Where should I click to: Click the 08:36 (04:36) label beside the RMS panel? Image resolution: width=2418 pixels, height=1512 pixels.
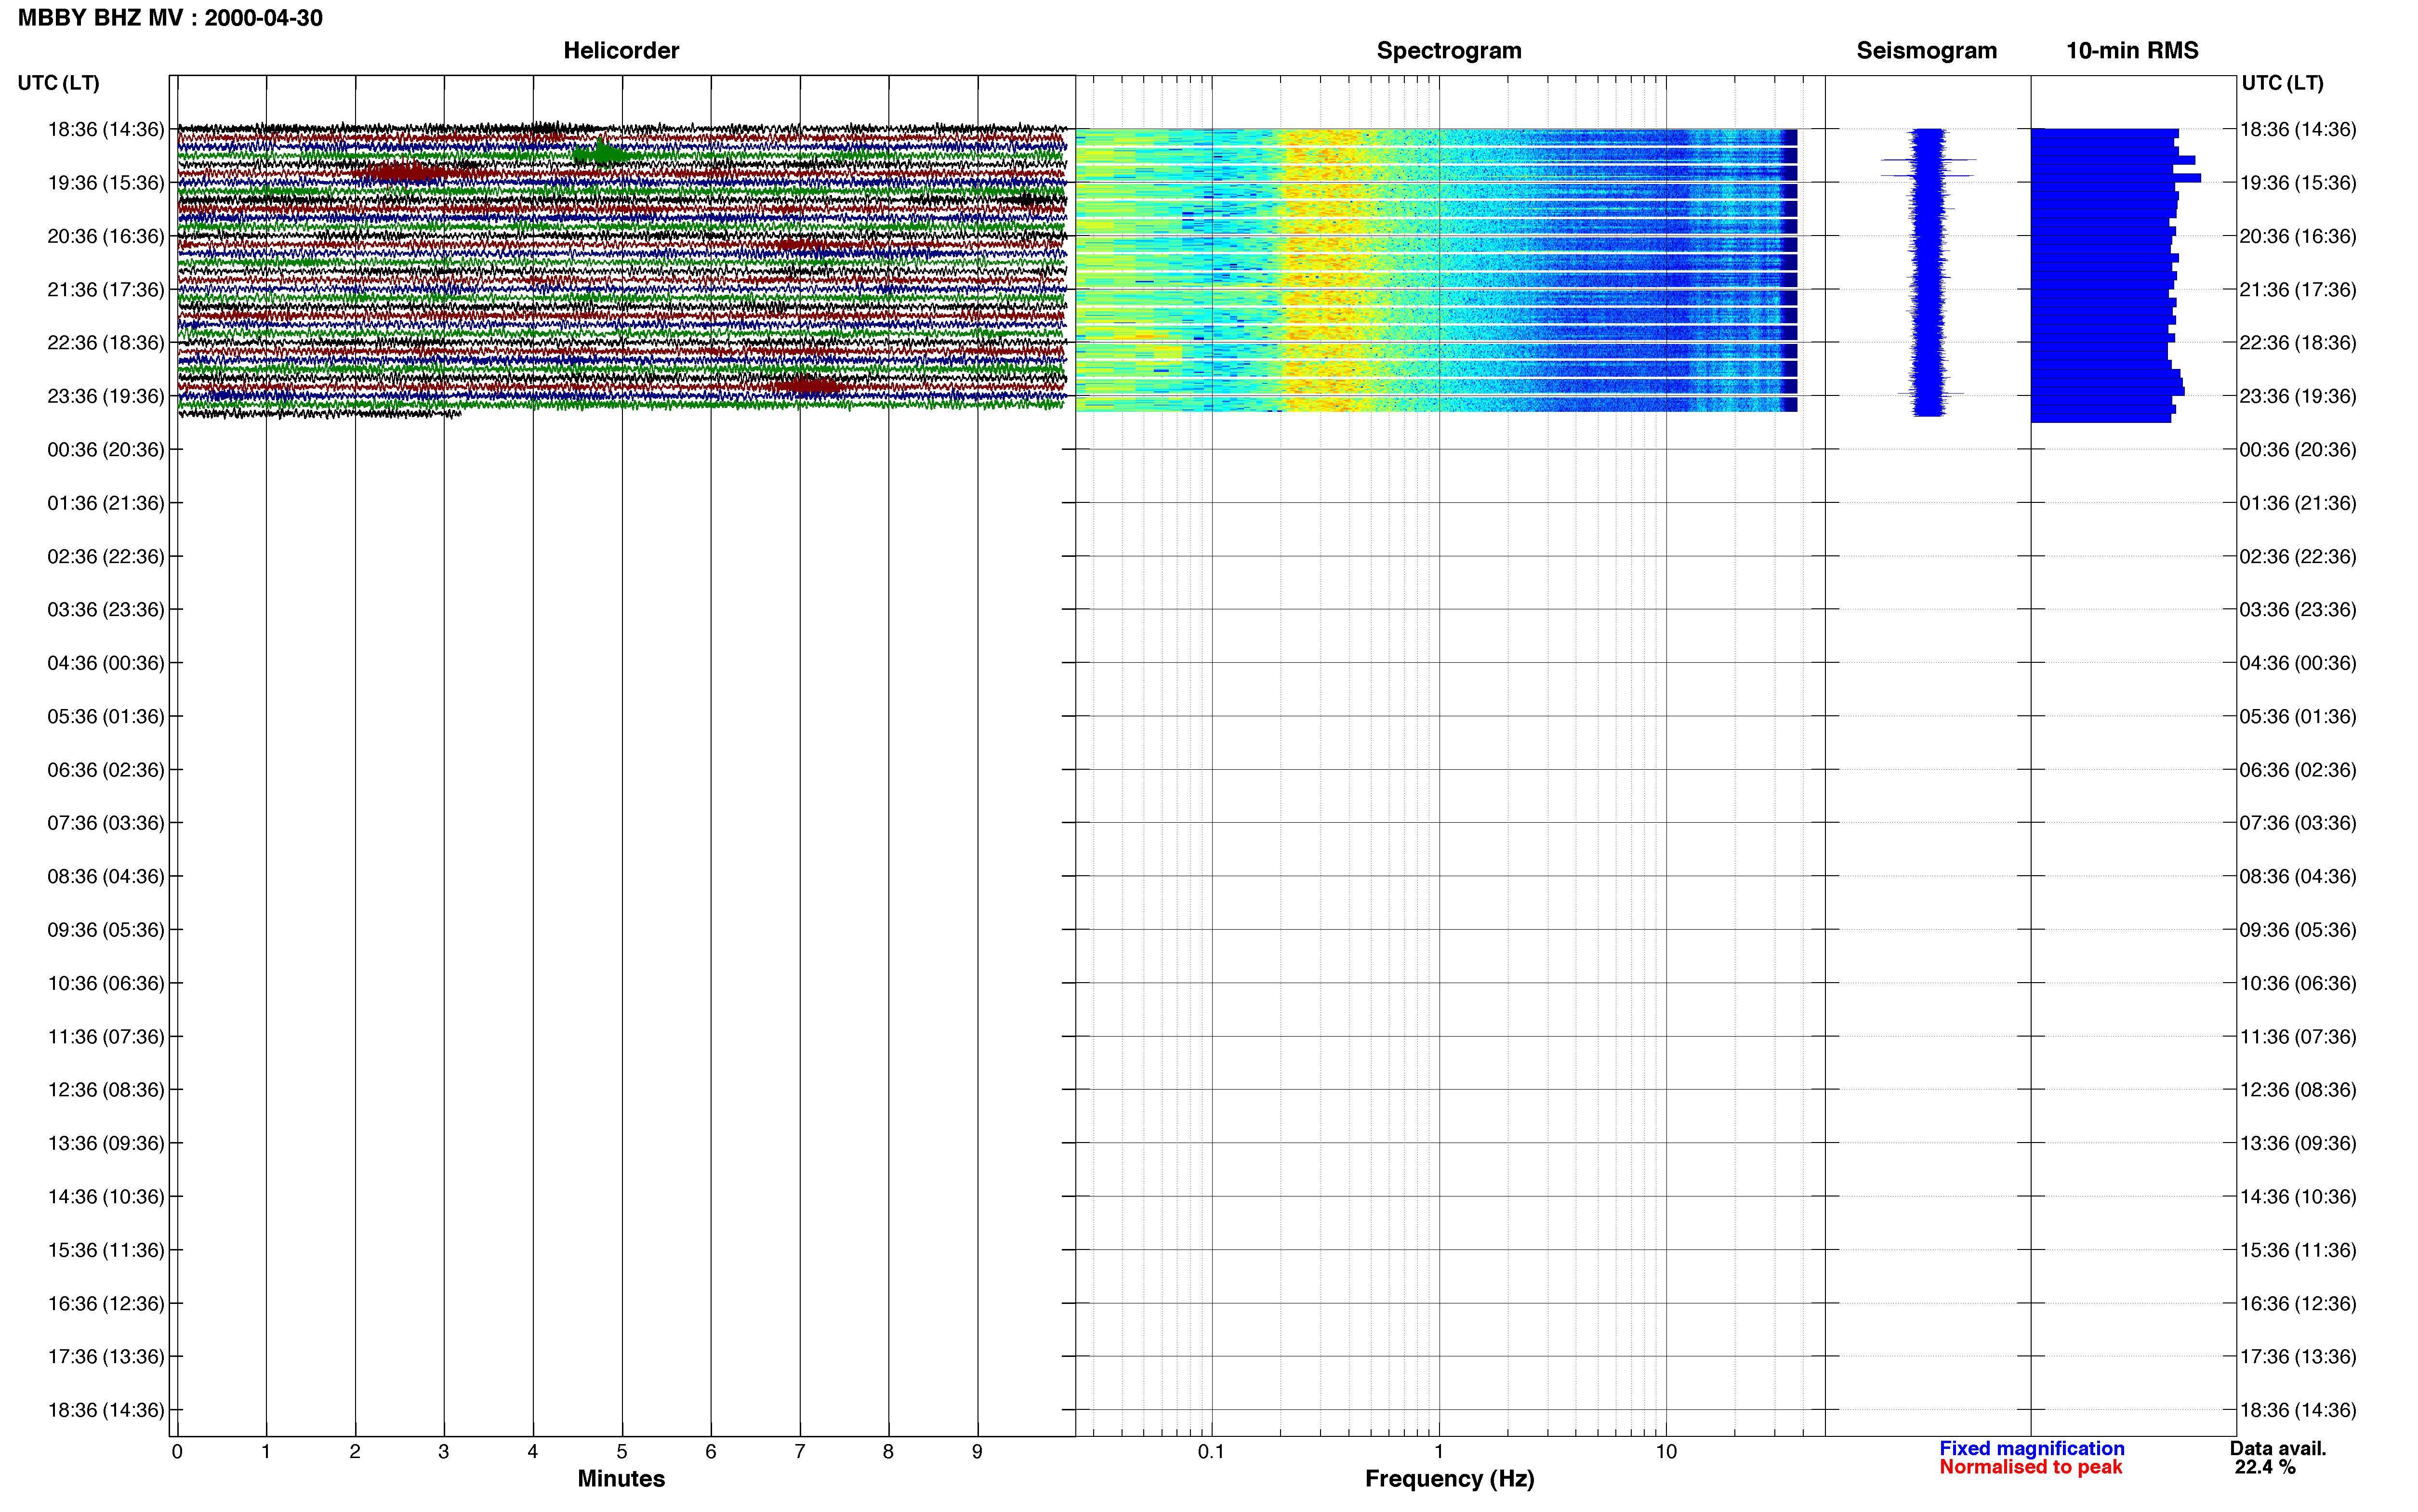pos(2298,877)
